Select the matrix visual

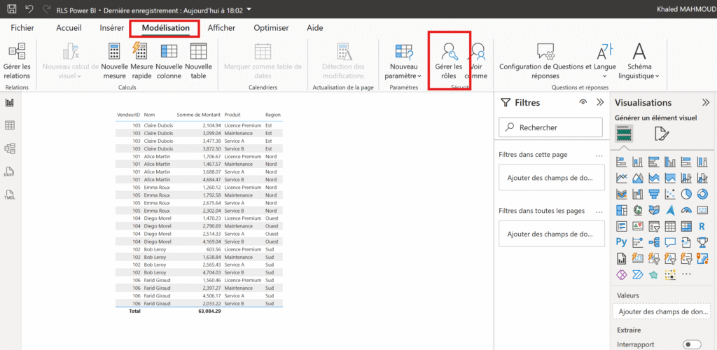[686, 226]
